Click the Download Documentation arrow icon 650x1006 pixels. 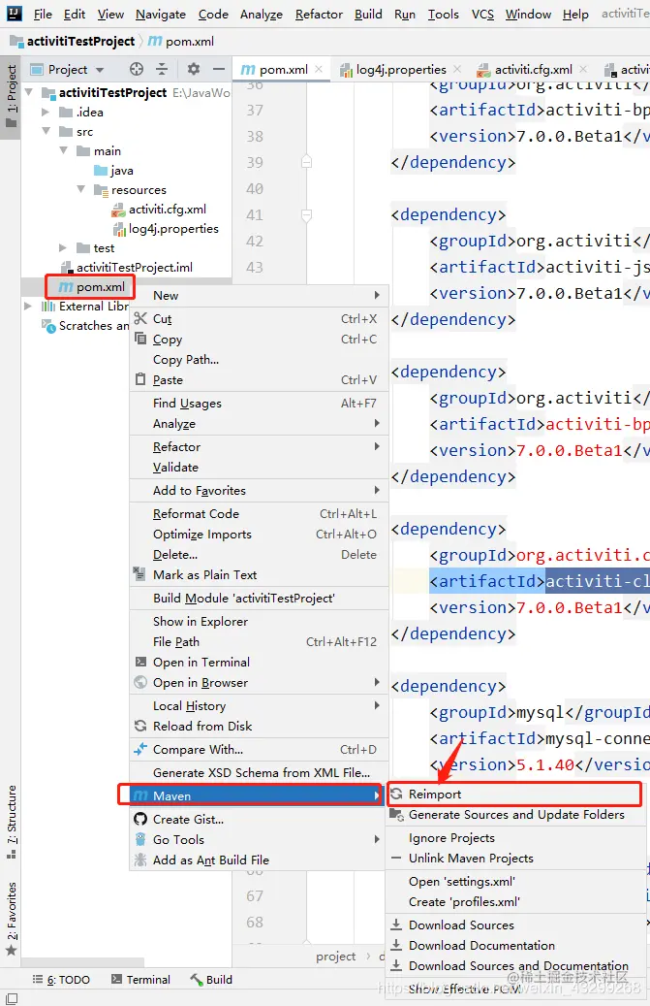click(x=396, y=945)
